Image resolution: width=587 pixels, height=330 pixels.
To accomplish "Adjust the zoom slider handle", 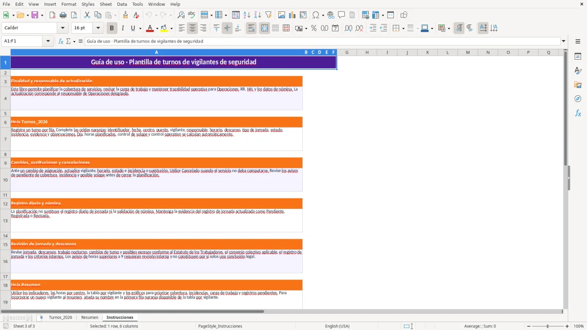I will [548, 326].
